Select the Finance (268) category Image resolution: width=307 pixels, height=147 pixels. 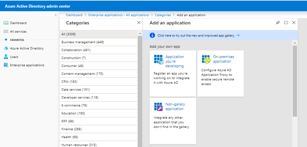72,129
